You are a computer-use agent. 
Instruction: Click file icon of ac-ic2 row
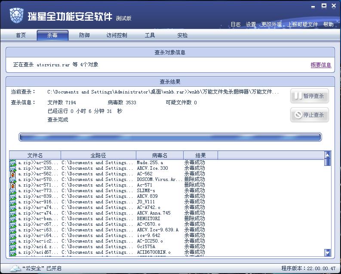tap(12, 241)
